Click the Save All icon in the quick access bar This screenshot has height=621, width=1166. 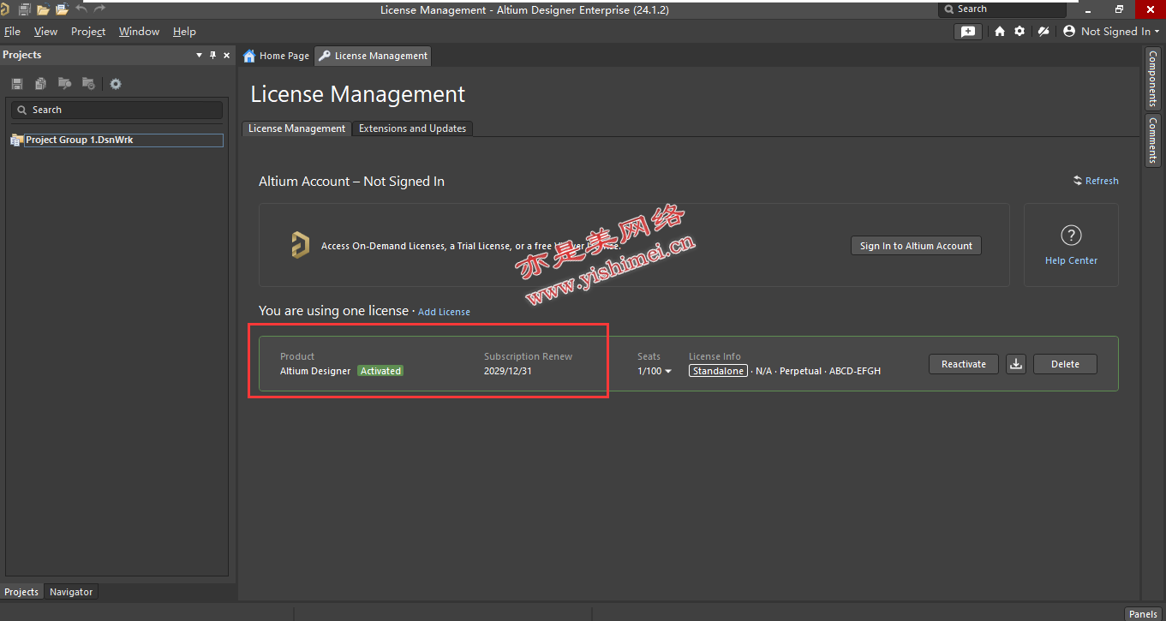point(24,9)
